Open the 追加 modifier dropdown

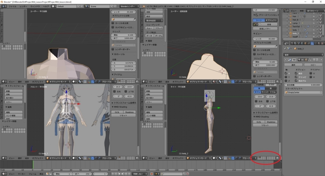pos(303,55)
